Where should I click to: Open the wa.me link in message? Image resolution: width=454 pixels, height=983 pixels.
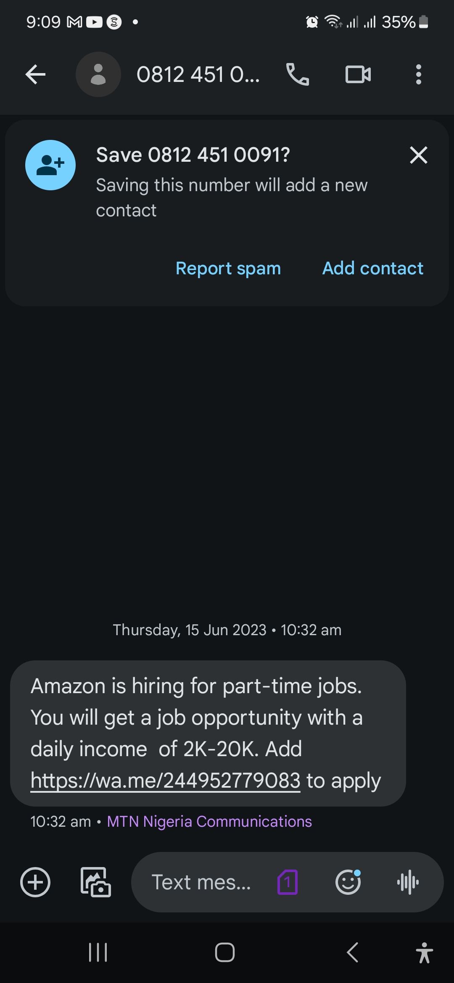point(165,781)
